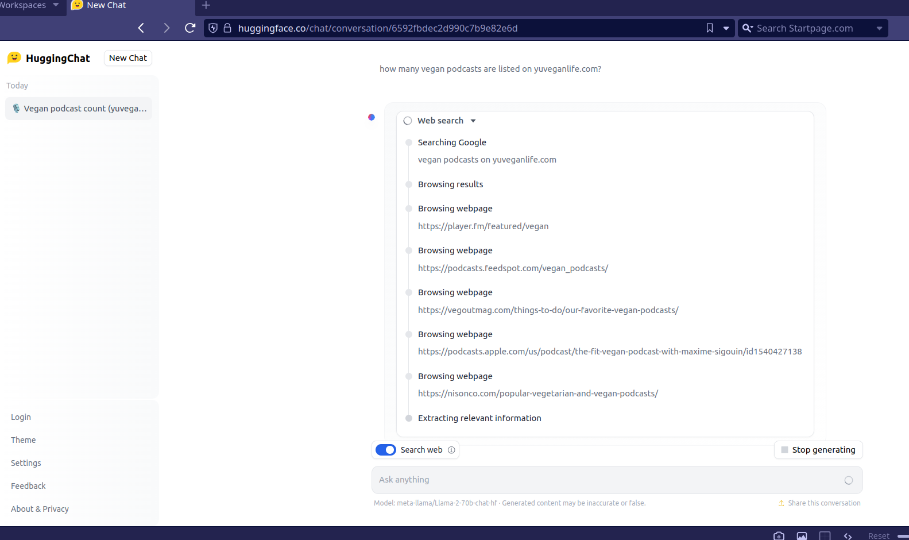The height and width of the screenshot is (540, 909).
Task: Open the player.fm featured vegan link
Action: coord(483,226)
